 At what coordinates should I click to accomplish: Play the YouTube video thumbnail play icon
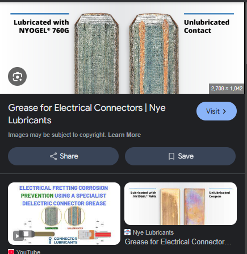pos(18,236)
